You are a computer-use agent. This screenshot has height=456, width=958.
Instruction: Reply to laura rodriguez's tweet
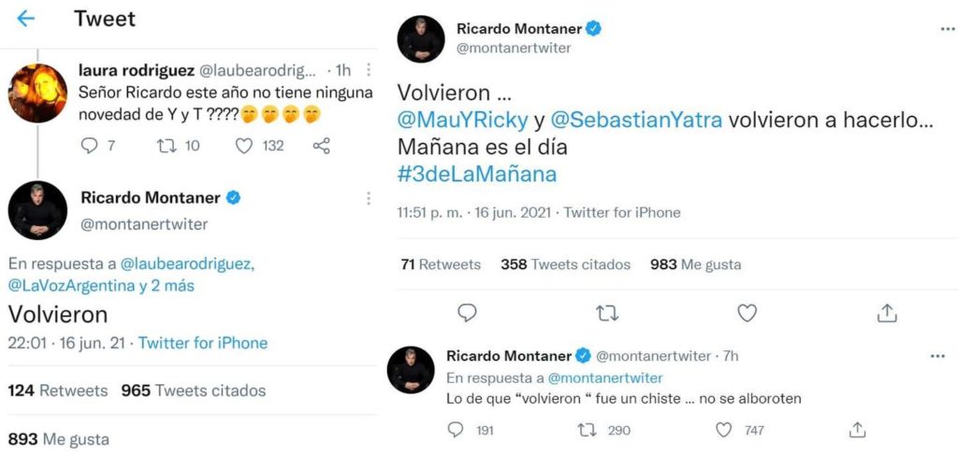click(90, 146)
